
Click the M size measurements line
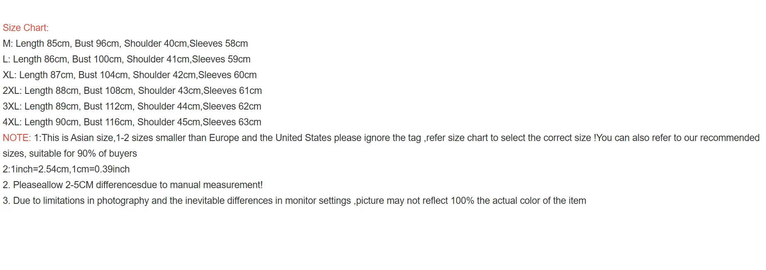coord(125,43)
